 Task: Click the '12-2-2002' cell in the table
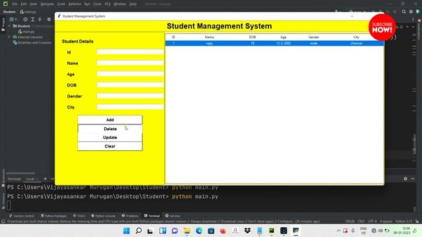point(284,43)
